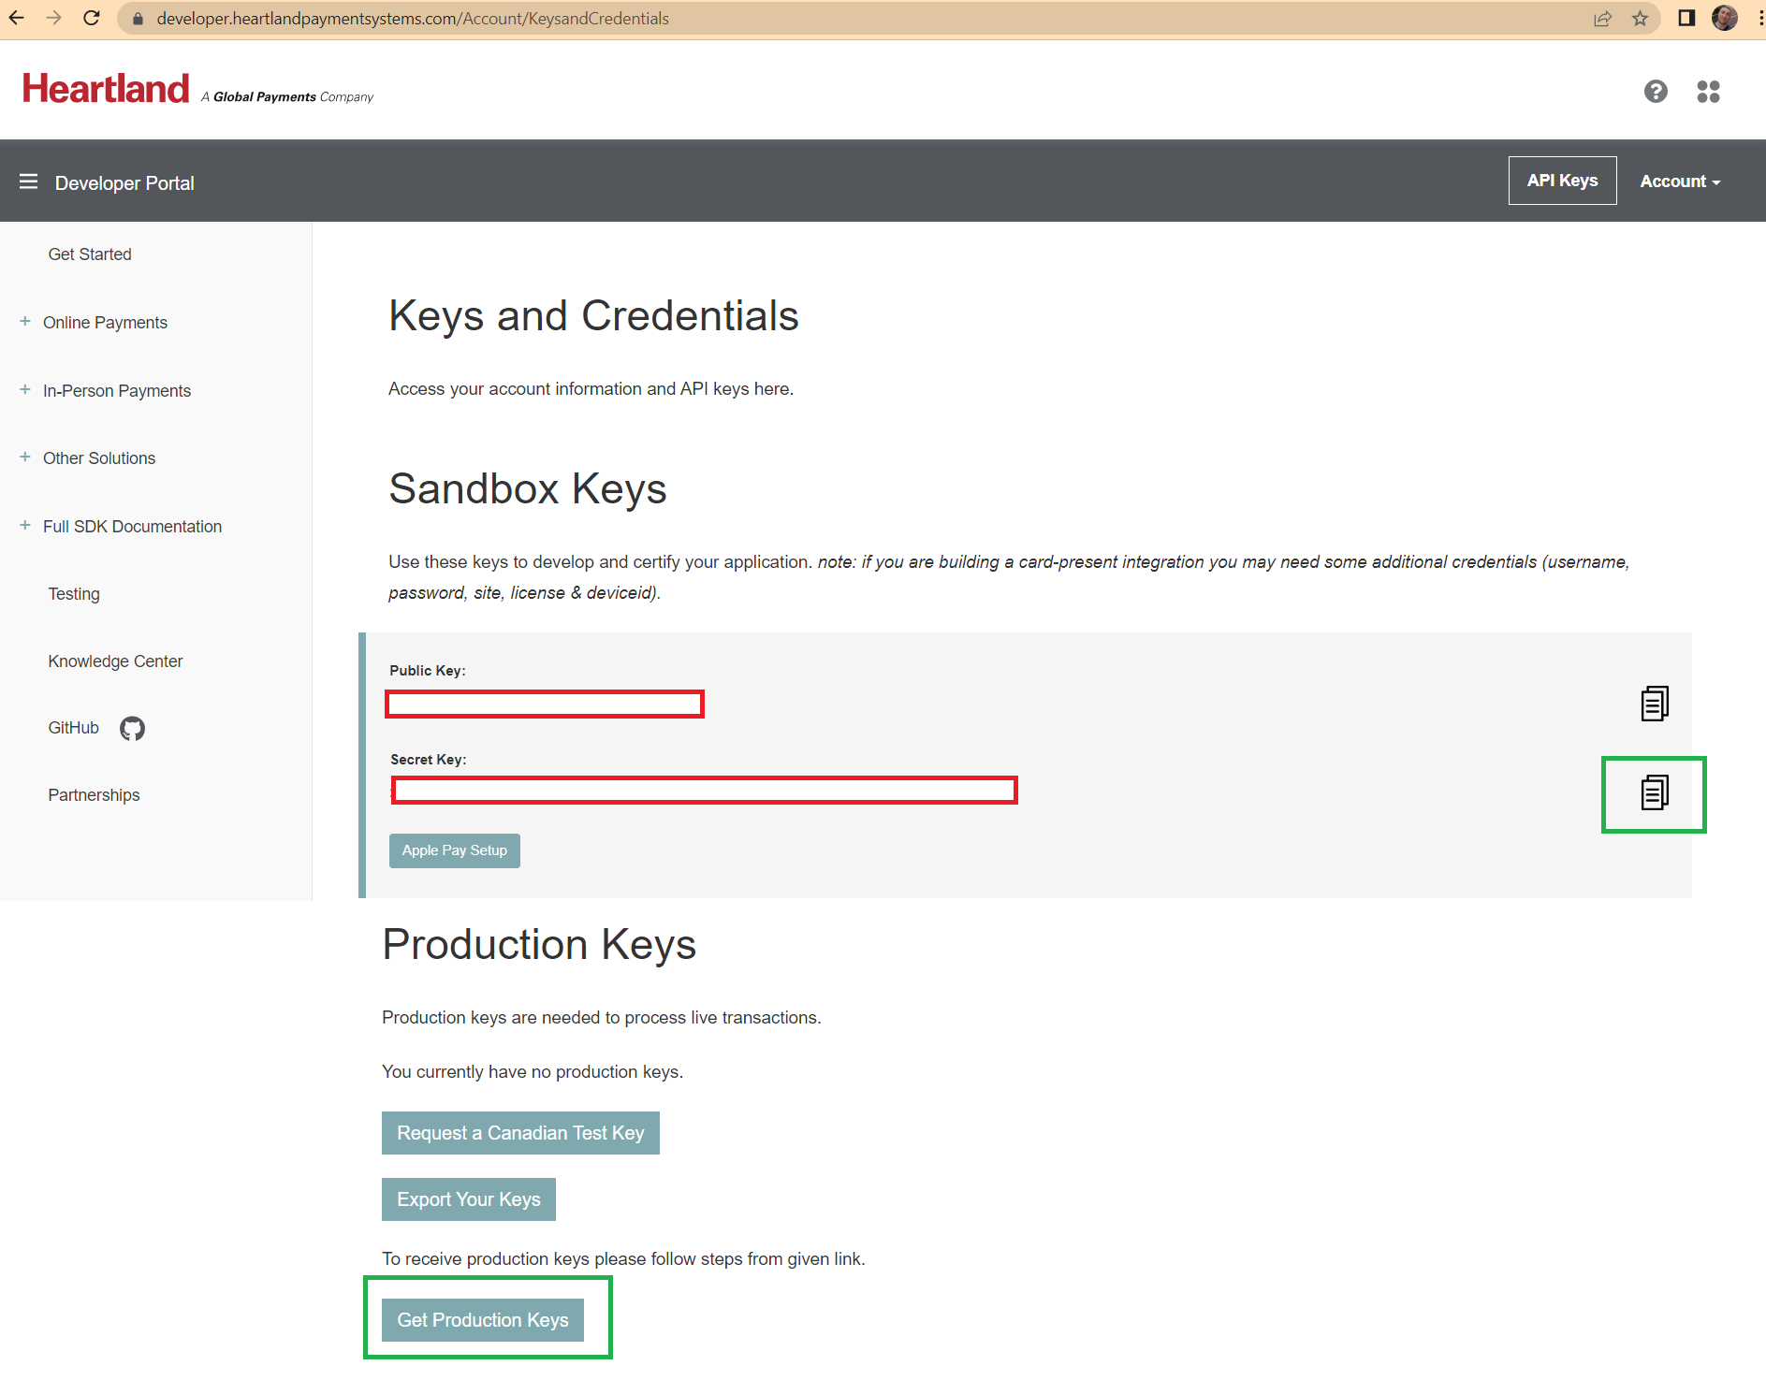Open the Account dropdown
Viewport: 1766px width, 1380px height.
pyautogui.click(x=1680, y=182)
